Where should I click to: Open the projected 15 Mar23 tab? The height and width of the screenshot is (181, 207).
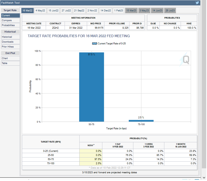tap(131, 11)
